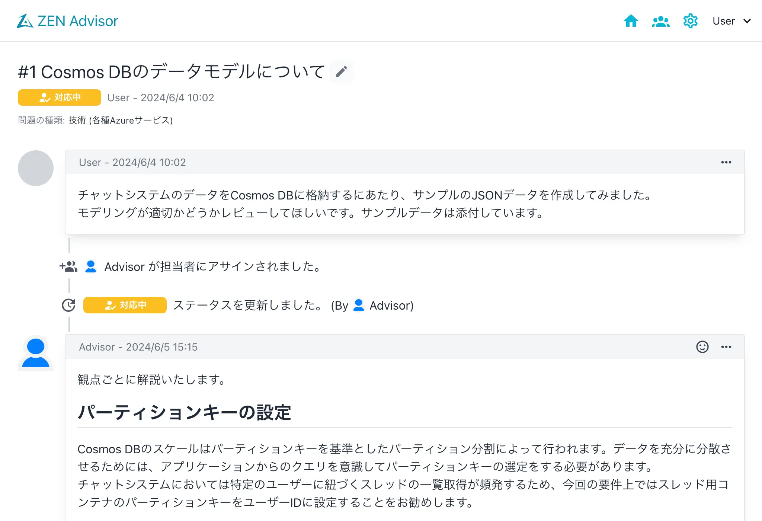Image resolution: width=762 pixels, height=521 pixels.
Task: Select the message header from User dated 2024/6/4
Action: [x=132, y=162]
